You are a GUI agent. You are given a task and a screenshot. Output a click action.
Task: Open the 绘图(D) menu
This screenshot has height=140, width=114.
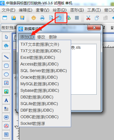60,10
